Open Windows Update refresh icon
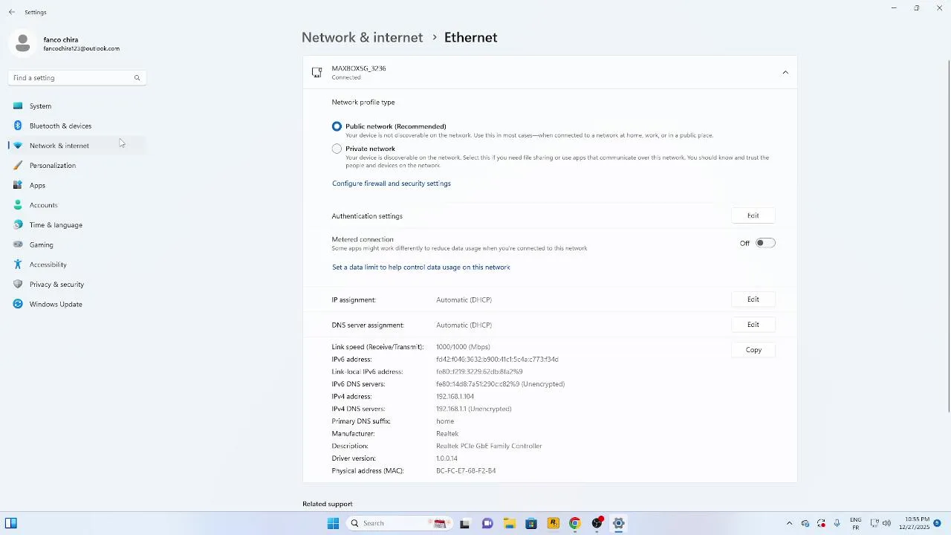The image size is (951, 535). [18, 304]
